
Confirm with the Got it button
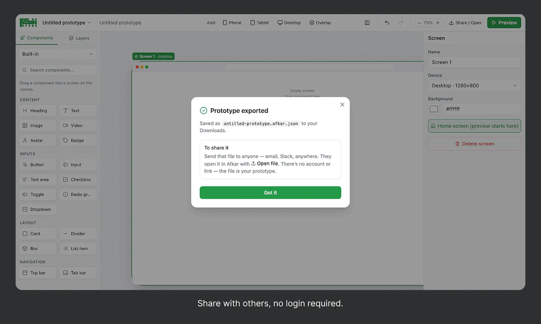[x=270, y=193]
